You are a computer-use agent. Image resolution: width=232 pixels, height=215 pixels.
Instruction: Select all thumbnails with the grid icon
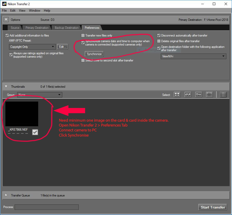click(177, 94)
